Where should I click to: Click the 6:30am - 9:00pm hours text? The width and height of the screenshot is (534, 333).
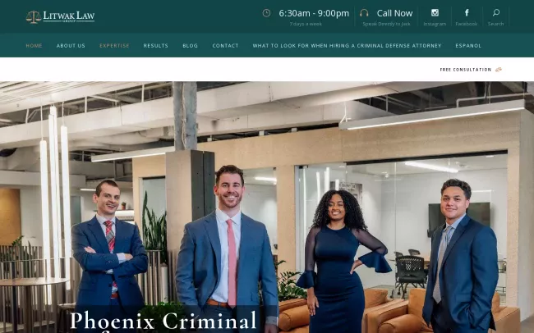tap(314, 13)
